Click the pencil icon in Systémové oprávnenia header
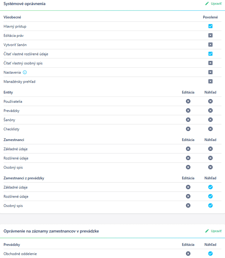The width and height of the screenshot is (225, 258). 207,3
